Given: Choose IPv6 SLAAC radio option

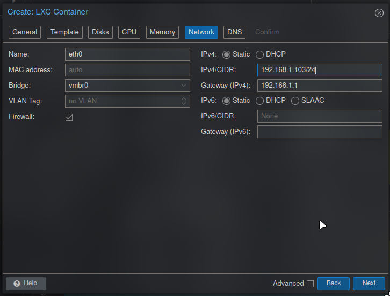Looking at the screenshot, I should [x=295, y=101].
